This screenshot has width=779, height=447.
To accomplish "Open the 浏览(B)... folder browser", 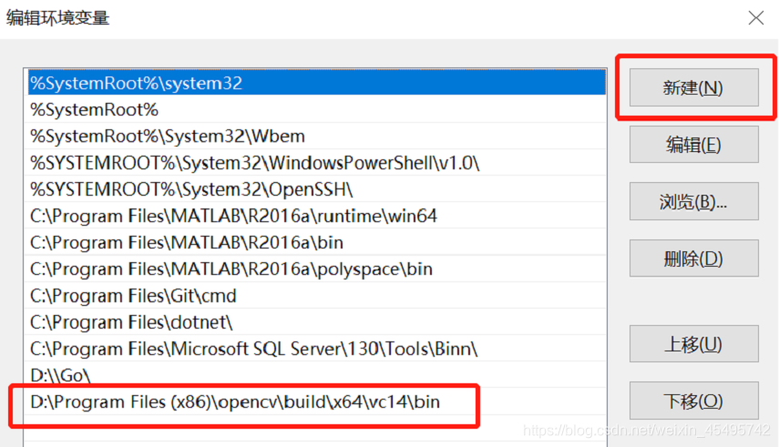I will coord(693,201).
